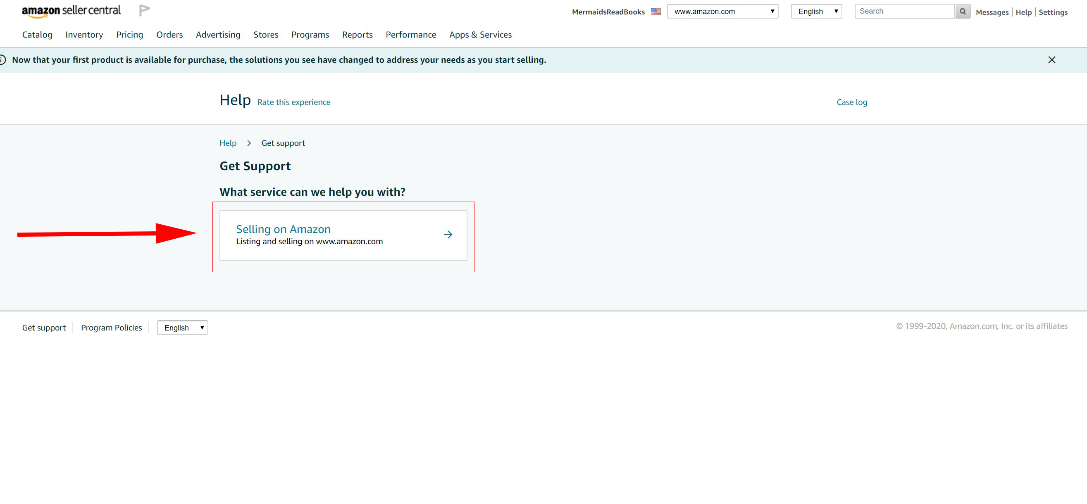Click the arrow in Selling on Amazon card

[448, 235]
